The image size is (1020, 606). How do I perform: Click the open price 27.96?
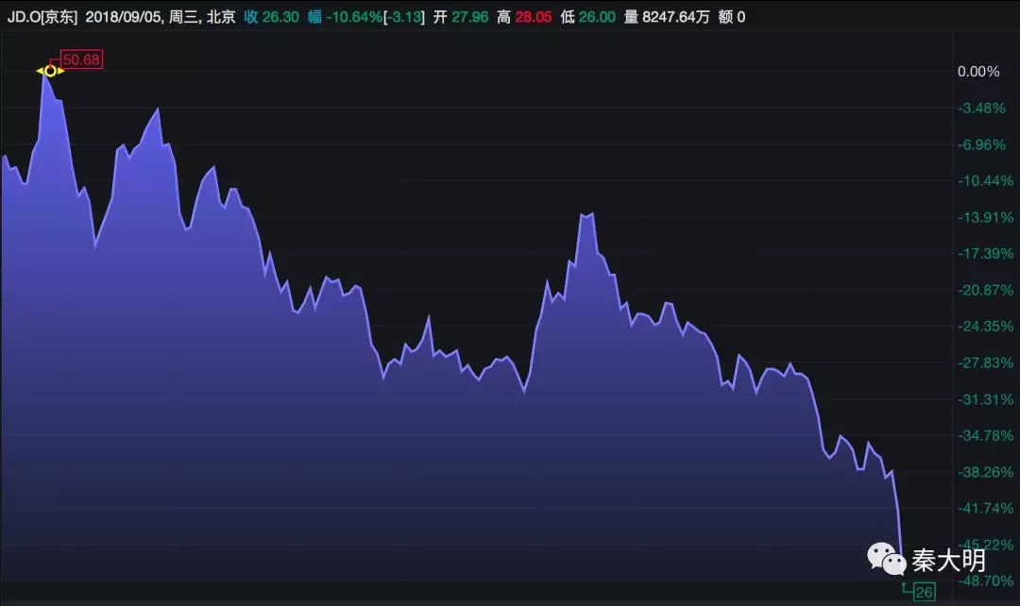(x=469, y=17)
